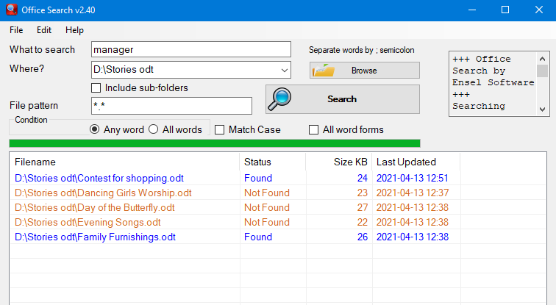Click Day of the Butterfly last updated date

point(413,207)
